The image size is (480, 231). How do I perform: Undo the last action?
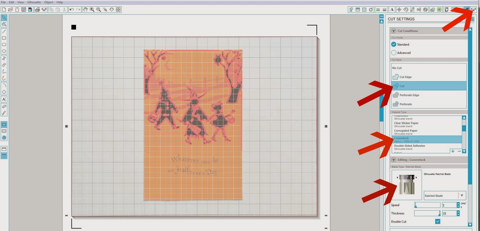(72, 10)
